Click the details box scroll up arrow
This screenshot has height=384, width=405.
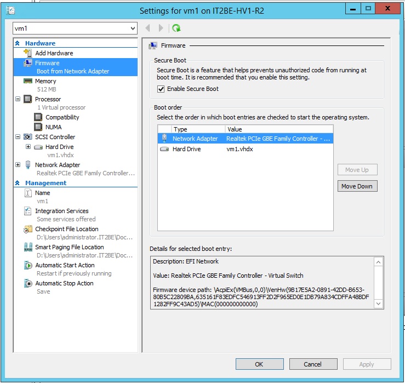tap(378, 262)
